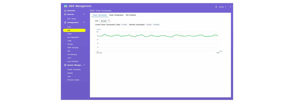Click the green power consumption graph line
The height and width of the screenshot is (103, 294).
pyautogui.click(x=158, y=36)
